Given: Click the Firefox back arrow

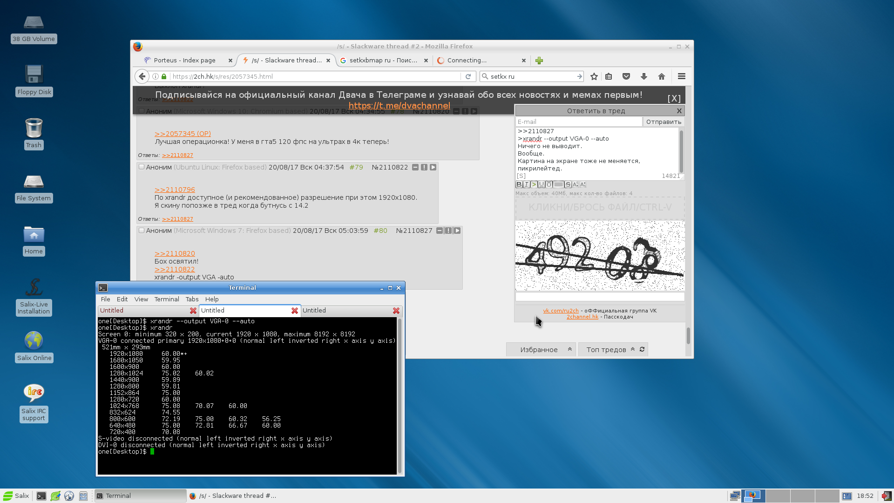Looking at the screenshot, I should tap(142, 76).
